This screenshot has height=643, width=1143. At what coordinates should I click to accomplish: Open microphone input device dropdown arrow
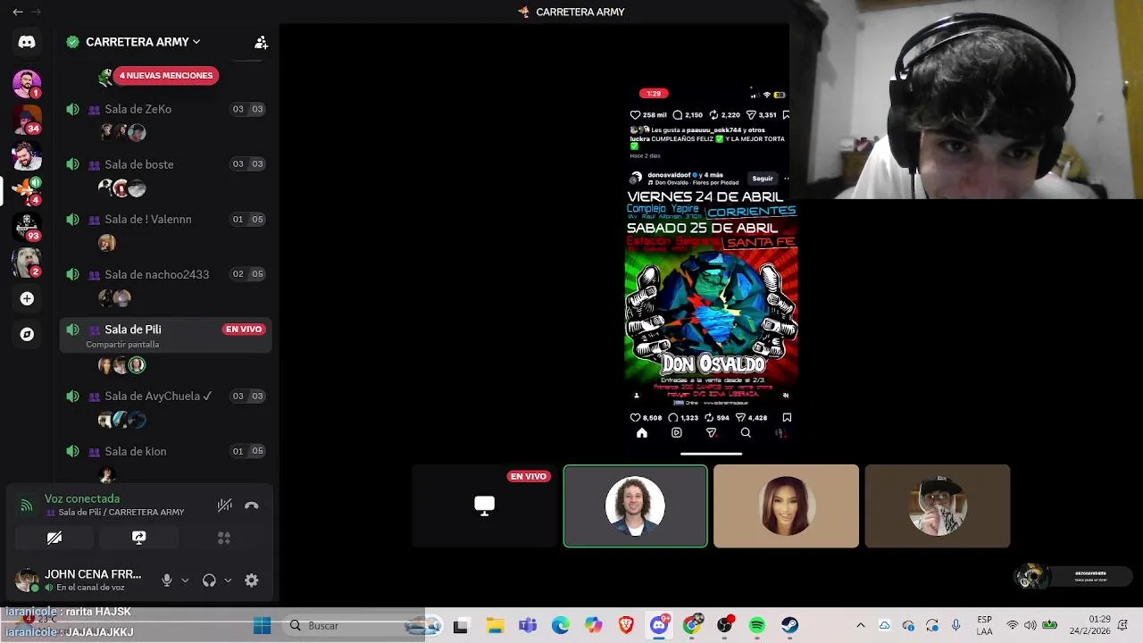click(x=185, y=580)
